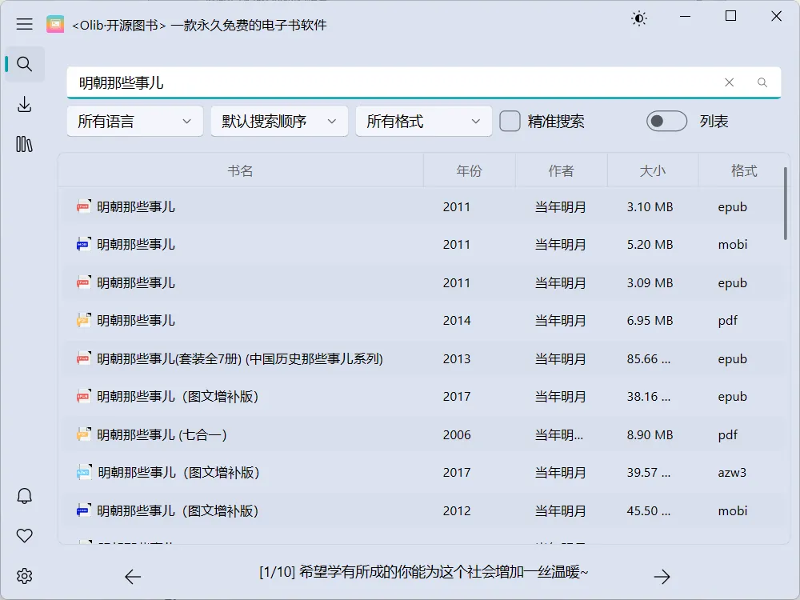The height and width of the screenshot is (600, 800).
Task: Click the 5.20 MB size cell
Action: 650,244
